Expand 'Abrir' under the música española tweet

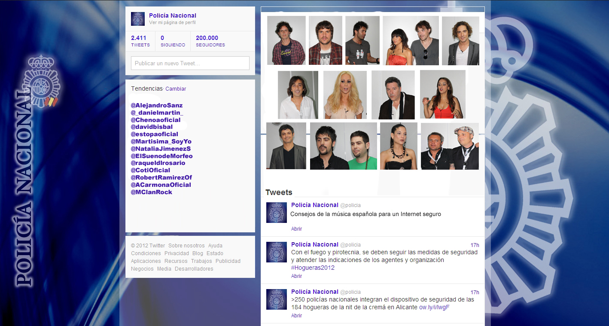296,229
